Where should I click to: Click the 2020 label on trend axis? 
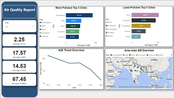tap(101, 85)
